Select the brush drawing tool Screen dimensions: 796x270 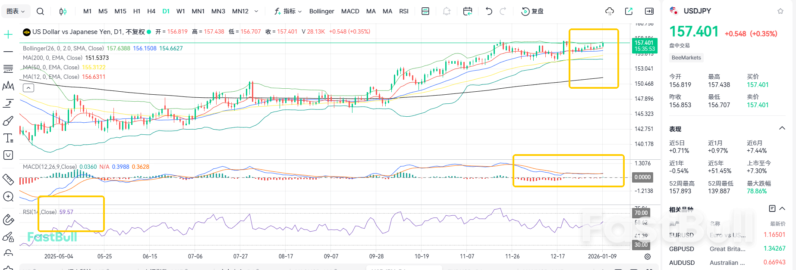click(x=8, y=121)
